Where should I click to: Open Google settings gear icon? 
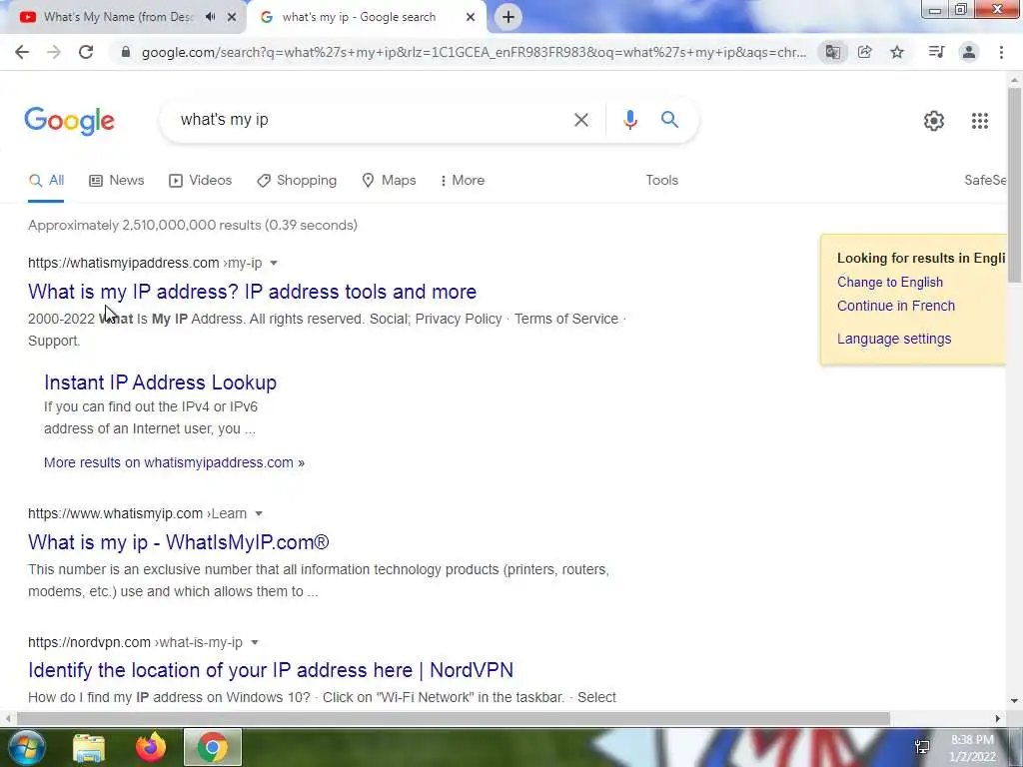(934, 121)
